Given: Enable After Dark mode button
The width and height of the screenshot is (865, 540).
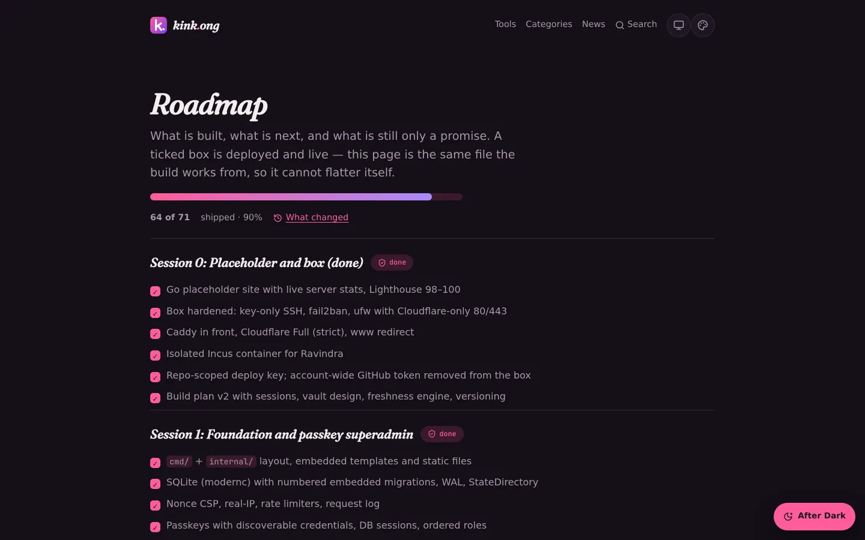Looking at the screenshot, I should click(x=814, y=516).
